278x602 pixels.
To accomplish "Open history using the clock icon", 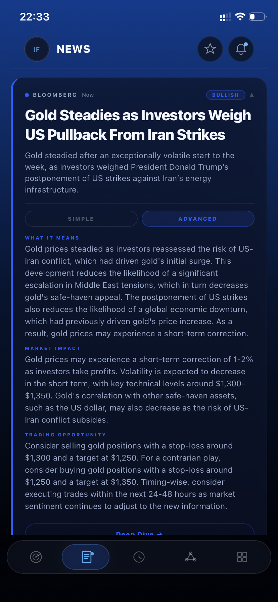I will (139, 557).
